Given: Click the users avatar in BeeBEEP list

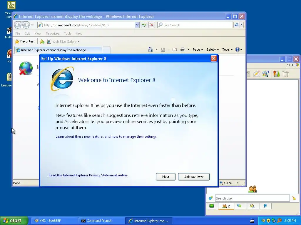Looking at the screenshot, I should point(252,189).
